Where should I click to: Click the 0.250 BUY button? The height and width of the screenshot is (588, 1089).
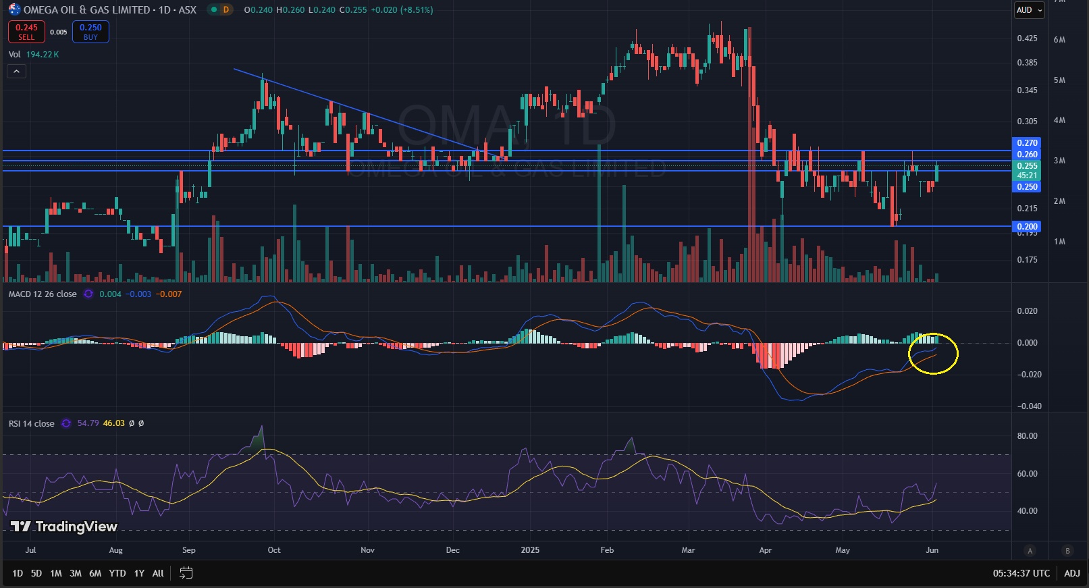tap(90, 32)
